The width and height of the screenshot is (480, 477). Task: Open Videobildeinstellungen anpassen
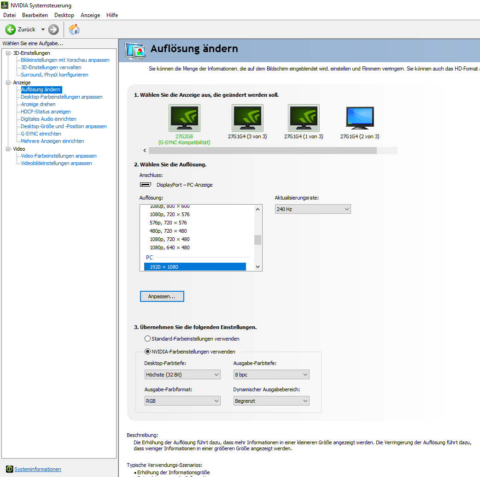(56, 163)
